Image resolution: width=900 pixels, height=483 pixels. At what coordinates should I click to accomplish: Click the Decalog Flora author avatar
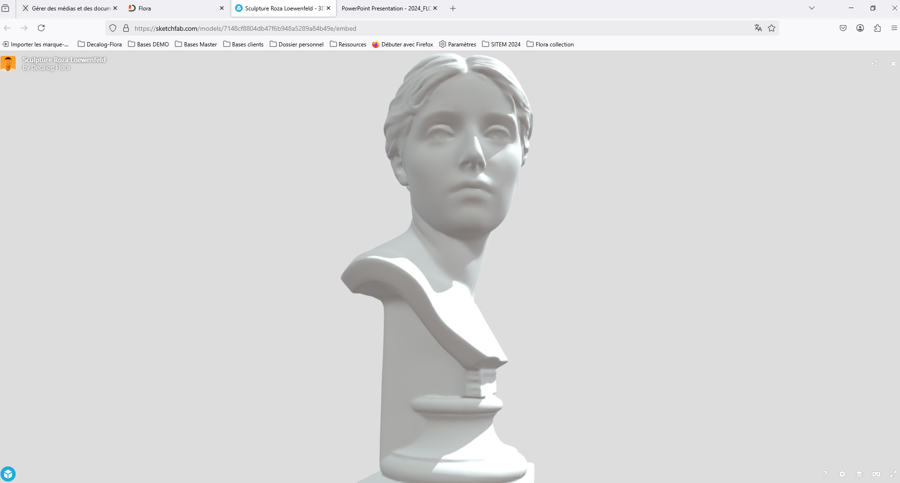(x=8, y=63)
